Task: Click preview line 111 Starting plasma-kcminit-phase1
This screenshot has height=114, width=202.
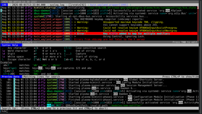Action: [x=99, y=97]
